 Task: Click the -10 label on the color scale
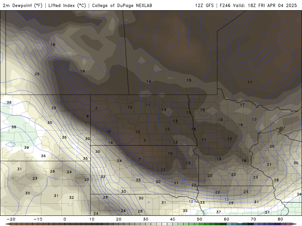38,219
